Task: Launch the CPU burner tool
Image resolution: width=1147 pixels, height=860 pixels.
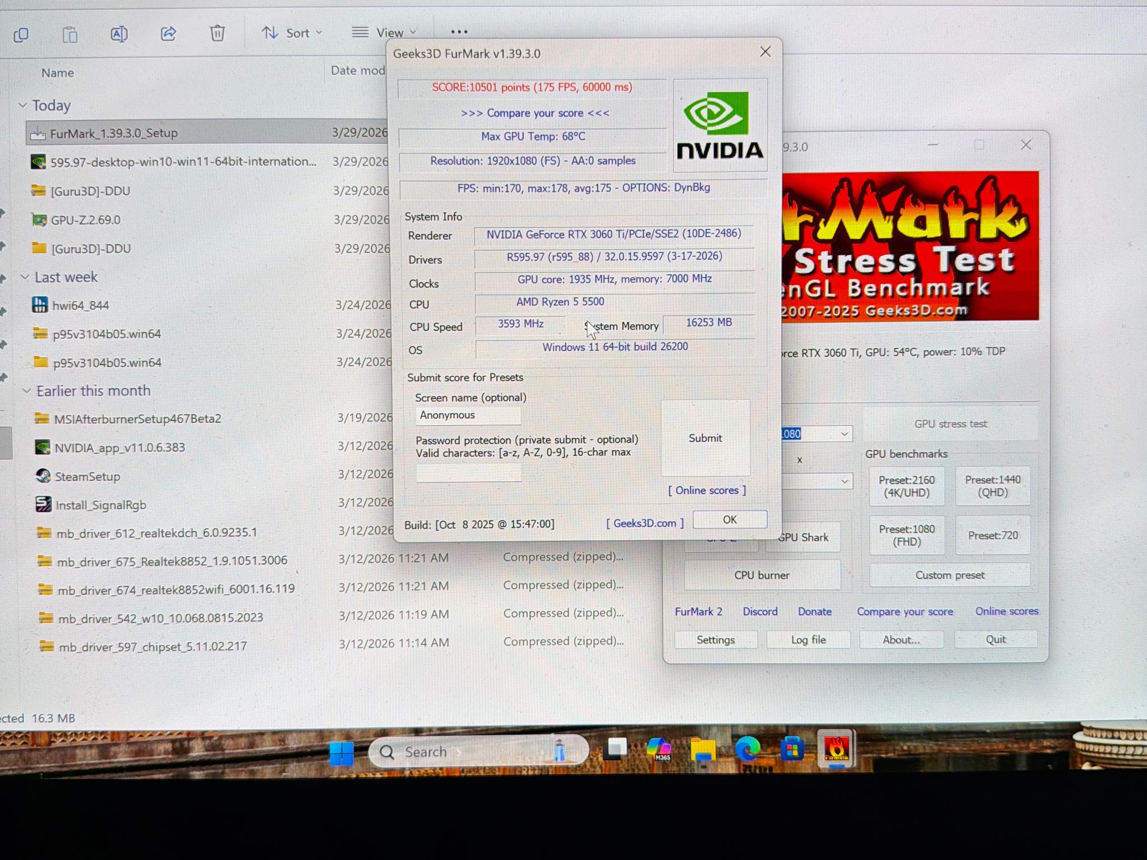Action: 762,575
